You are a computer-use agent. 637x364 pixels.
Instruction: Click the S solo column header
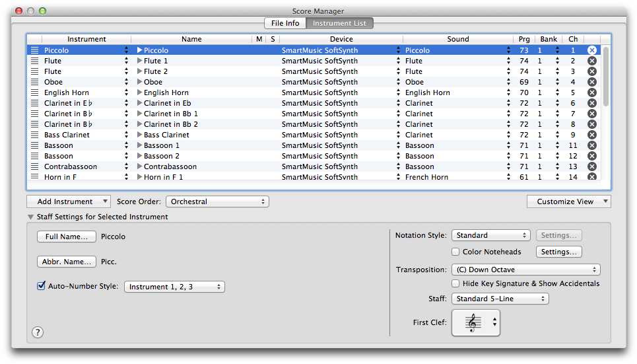tap(273, 39)
